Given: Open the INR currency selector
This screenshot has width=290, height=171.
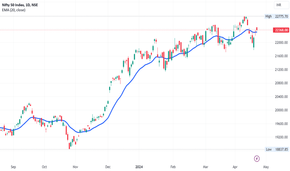Looking at the screenshot, I should pyautogui.click(x=281, y=5).
